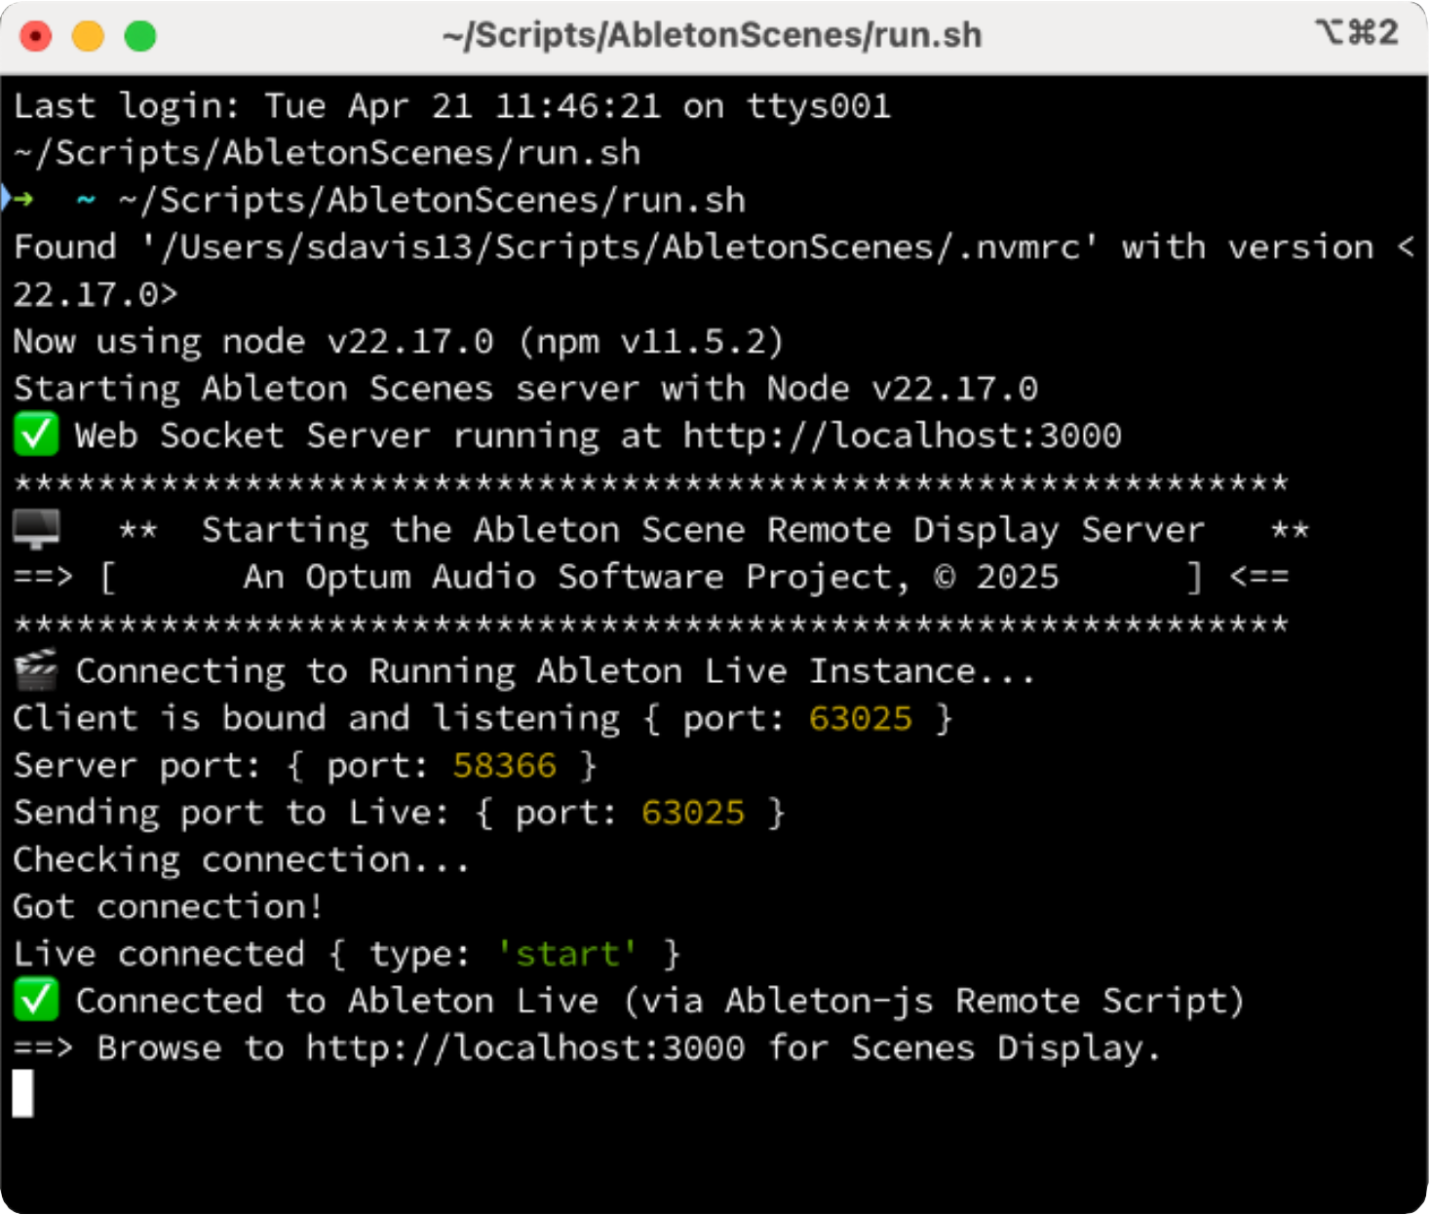1431x1215 pixels.
Task: Click port 63025 in 'Sending port to Live' line
Action: tap(693, 813)
